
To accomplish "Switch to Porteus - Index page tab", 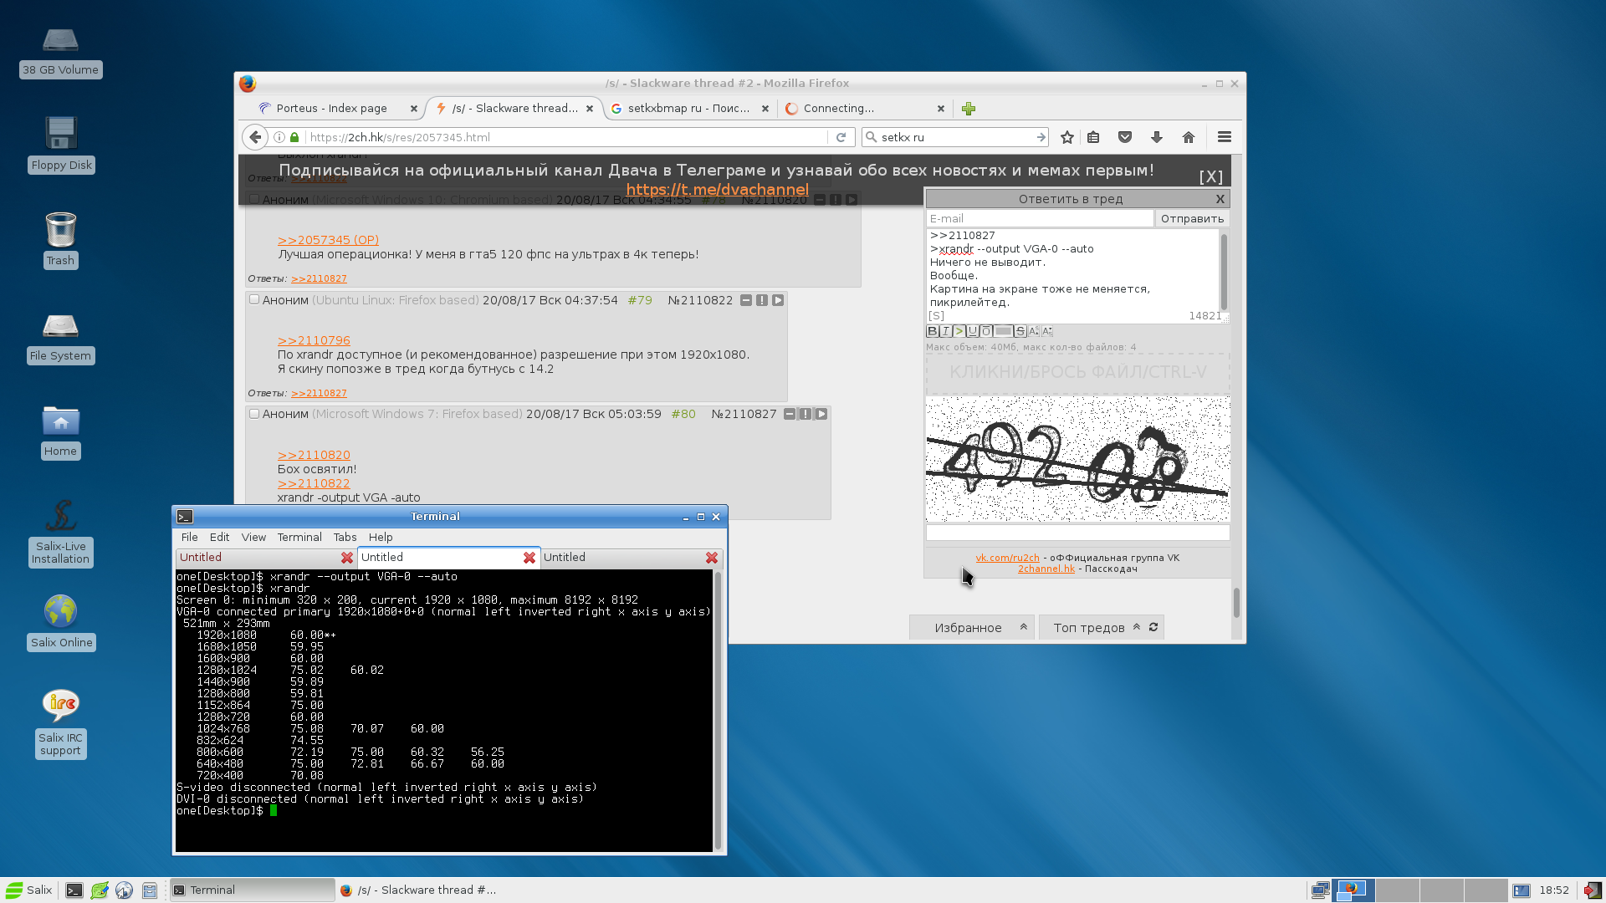I will coord(331,108).
